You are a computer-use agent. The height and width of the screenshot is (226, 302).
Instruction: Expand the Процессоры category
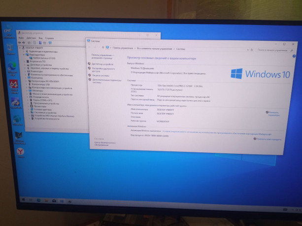pyautogui.click(x=29, y=106)
